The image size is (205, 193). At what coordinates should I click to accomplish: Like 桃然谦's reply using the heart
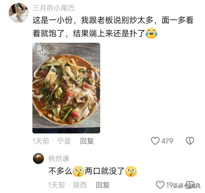tap(160, 185)
